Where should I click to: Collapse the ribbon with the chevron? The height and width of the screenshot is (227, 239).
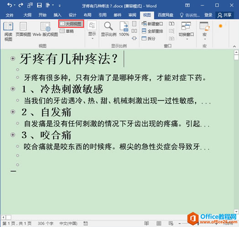tap(234, 46)
